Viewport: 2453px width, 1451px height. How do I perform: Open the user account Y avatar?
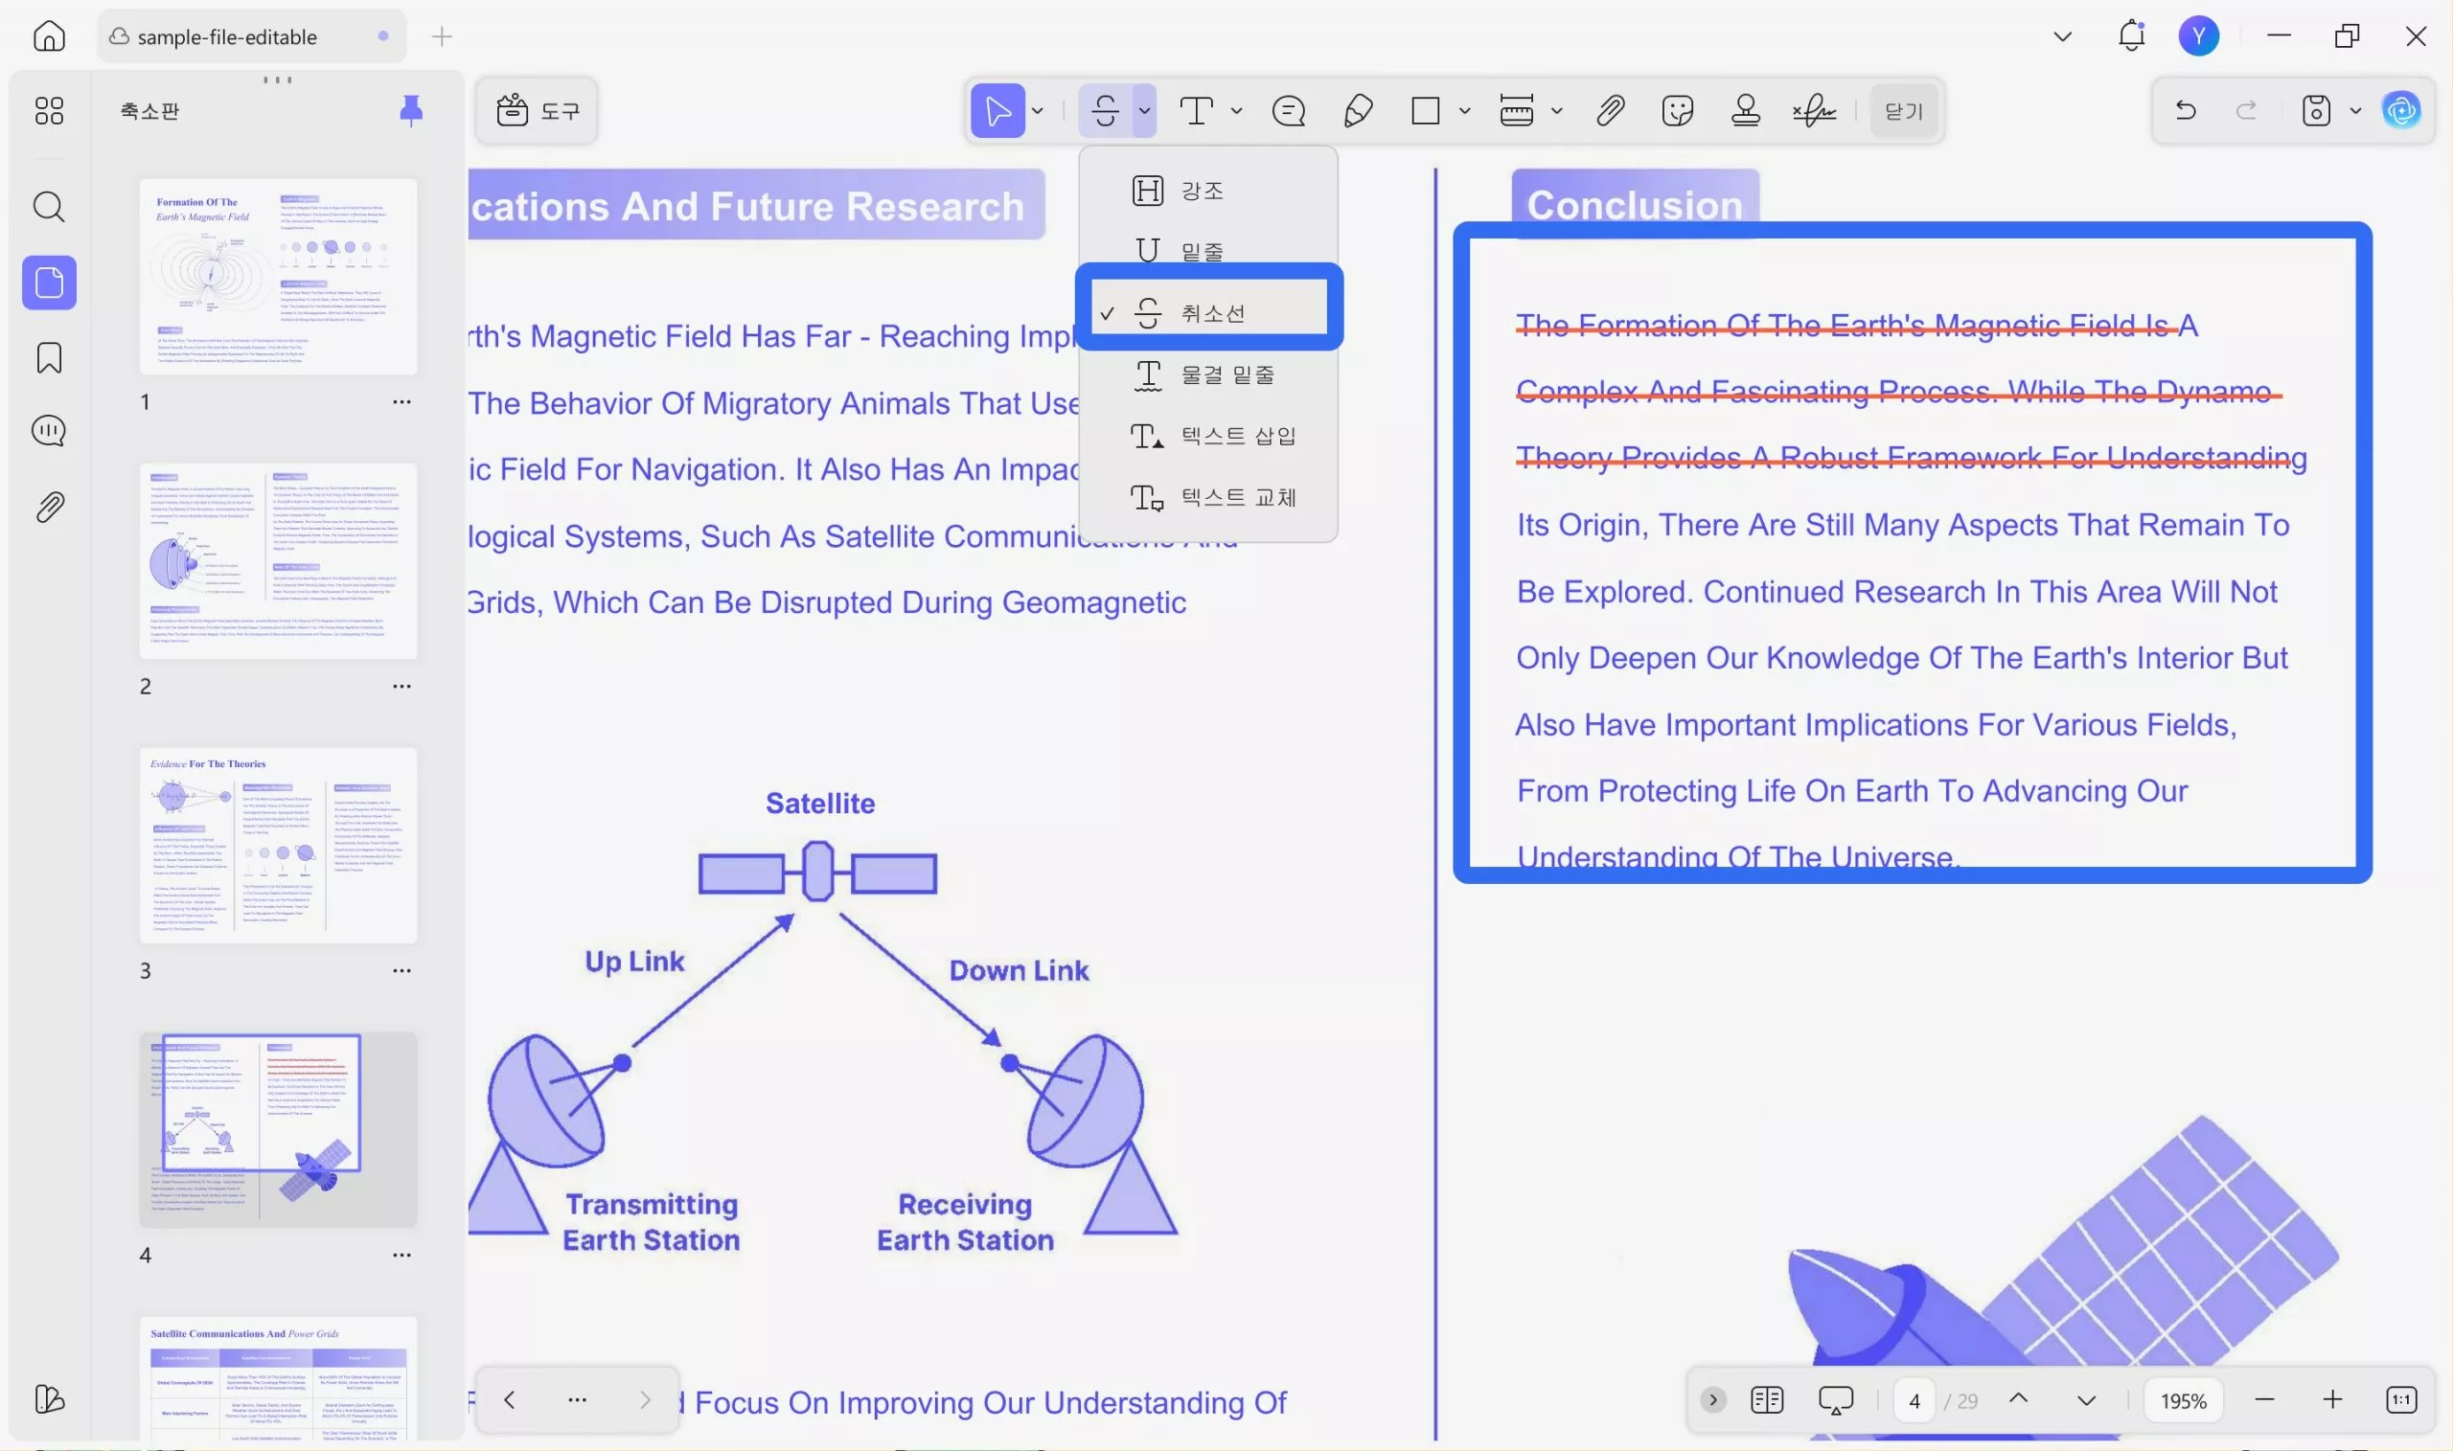(2199, 36)
